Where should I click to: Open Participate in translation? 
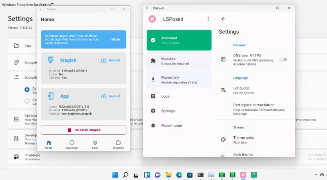pos(255,109)
